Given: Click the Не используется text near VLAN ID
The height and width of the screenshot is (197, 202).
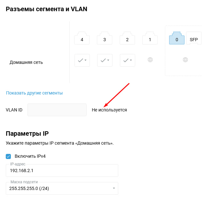Looking at the screenshot, I should [x=109, y=110].
